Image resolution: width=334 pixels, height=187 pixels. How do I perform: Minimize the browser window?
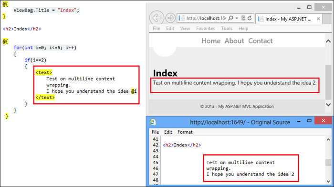tap(299, 8)
